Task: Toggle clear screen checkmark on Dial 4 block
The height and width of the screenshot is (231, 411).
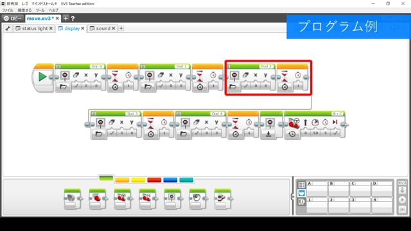Action: point(197,133)
